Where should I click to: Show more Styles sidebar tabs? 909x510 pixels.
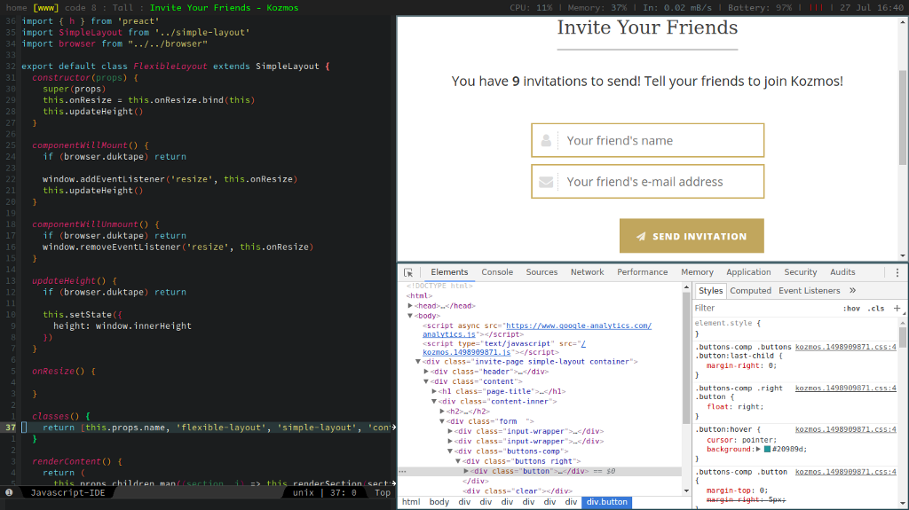(x=852, y=290)
